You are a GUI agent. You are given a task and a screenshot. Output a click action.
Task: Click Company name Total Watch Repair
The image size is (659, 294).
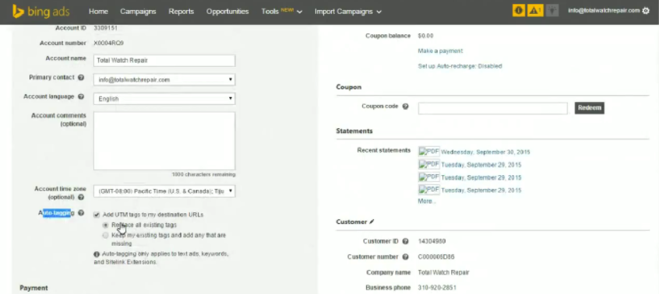coord(443,272)
